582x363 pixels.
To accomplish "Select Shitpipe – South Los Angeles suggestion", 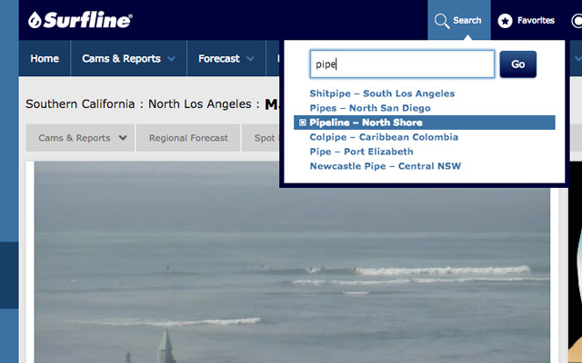I will tap(382, 93).
